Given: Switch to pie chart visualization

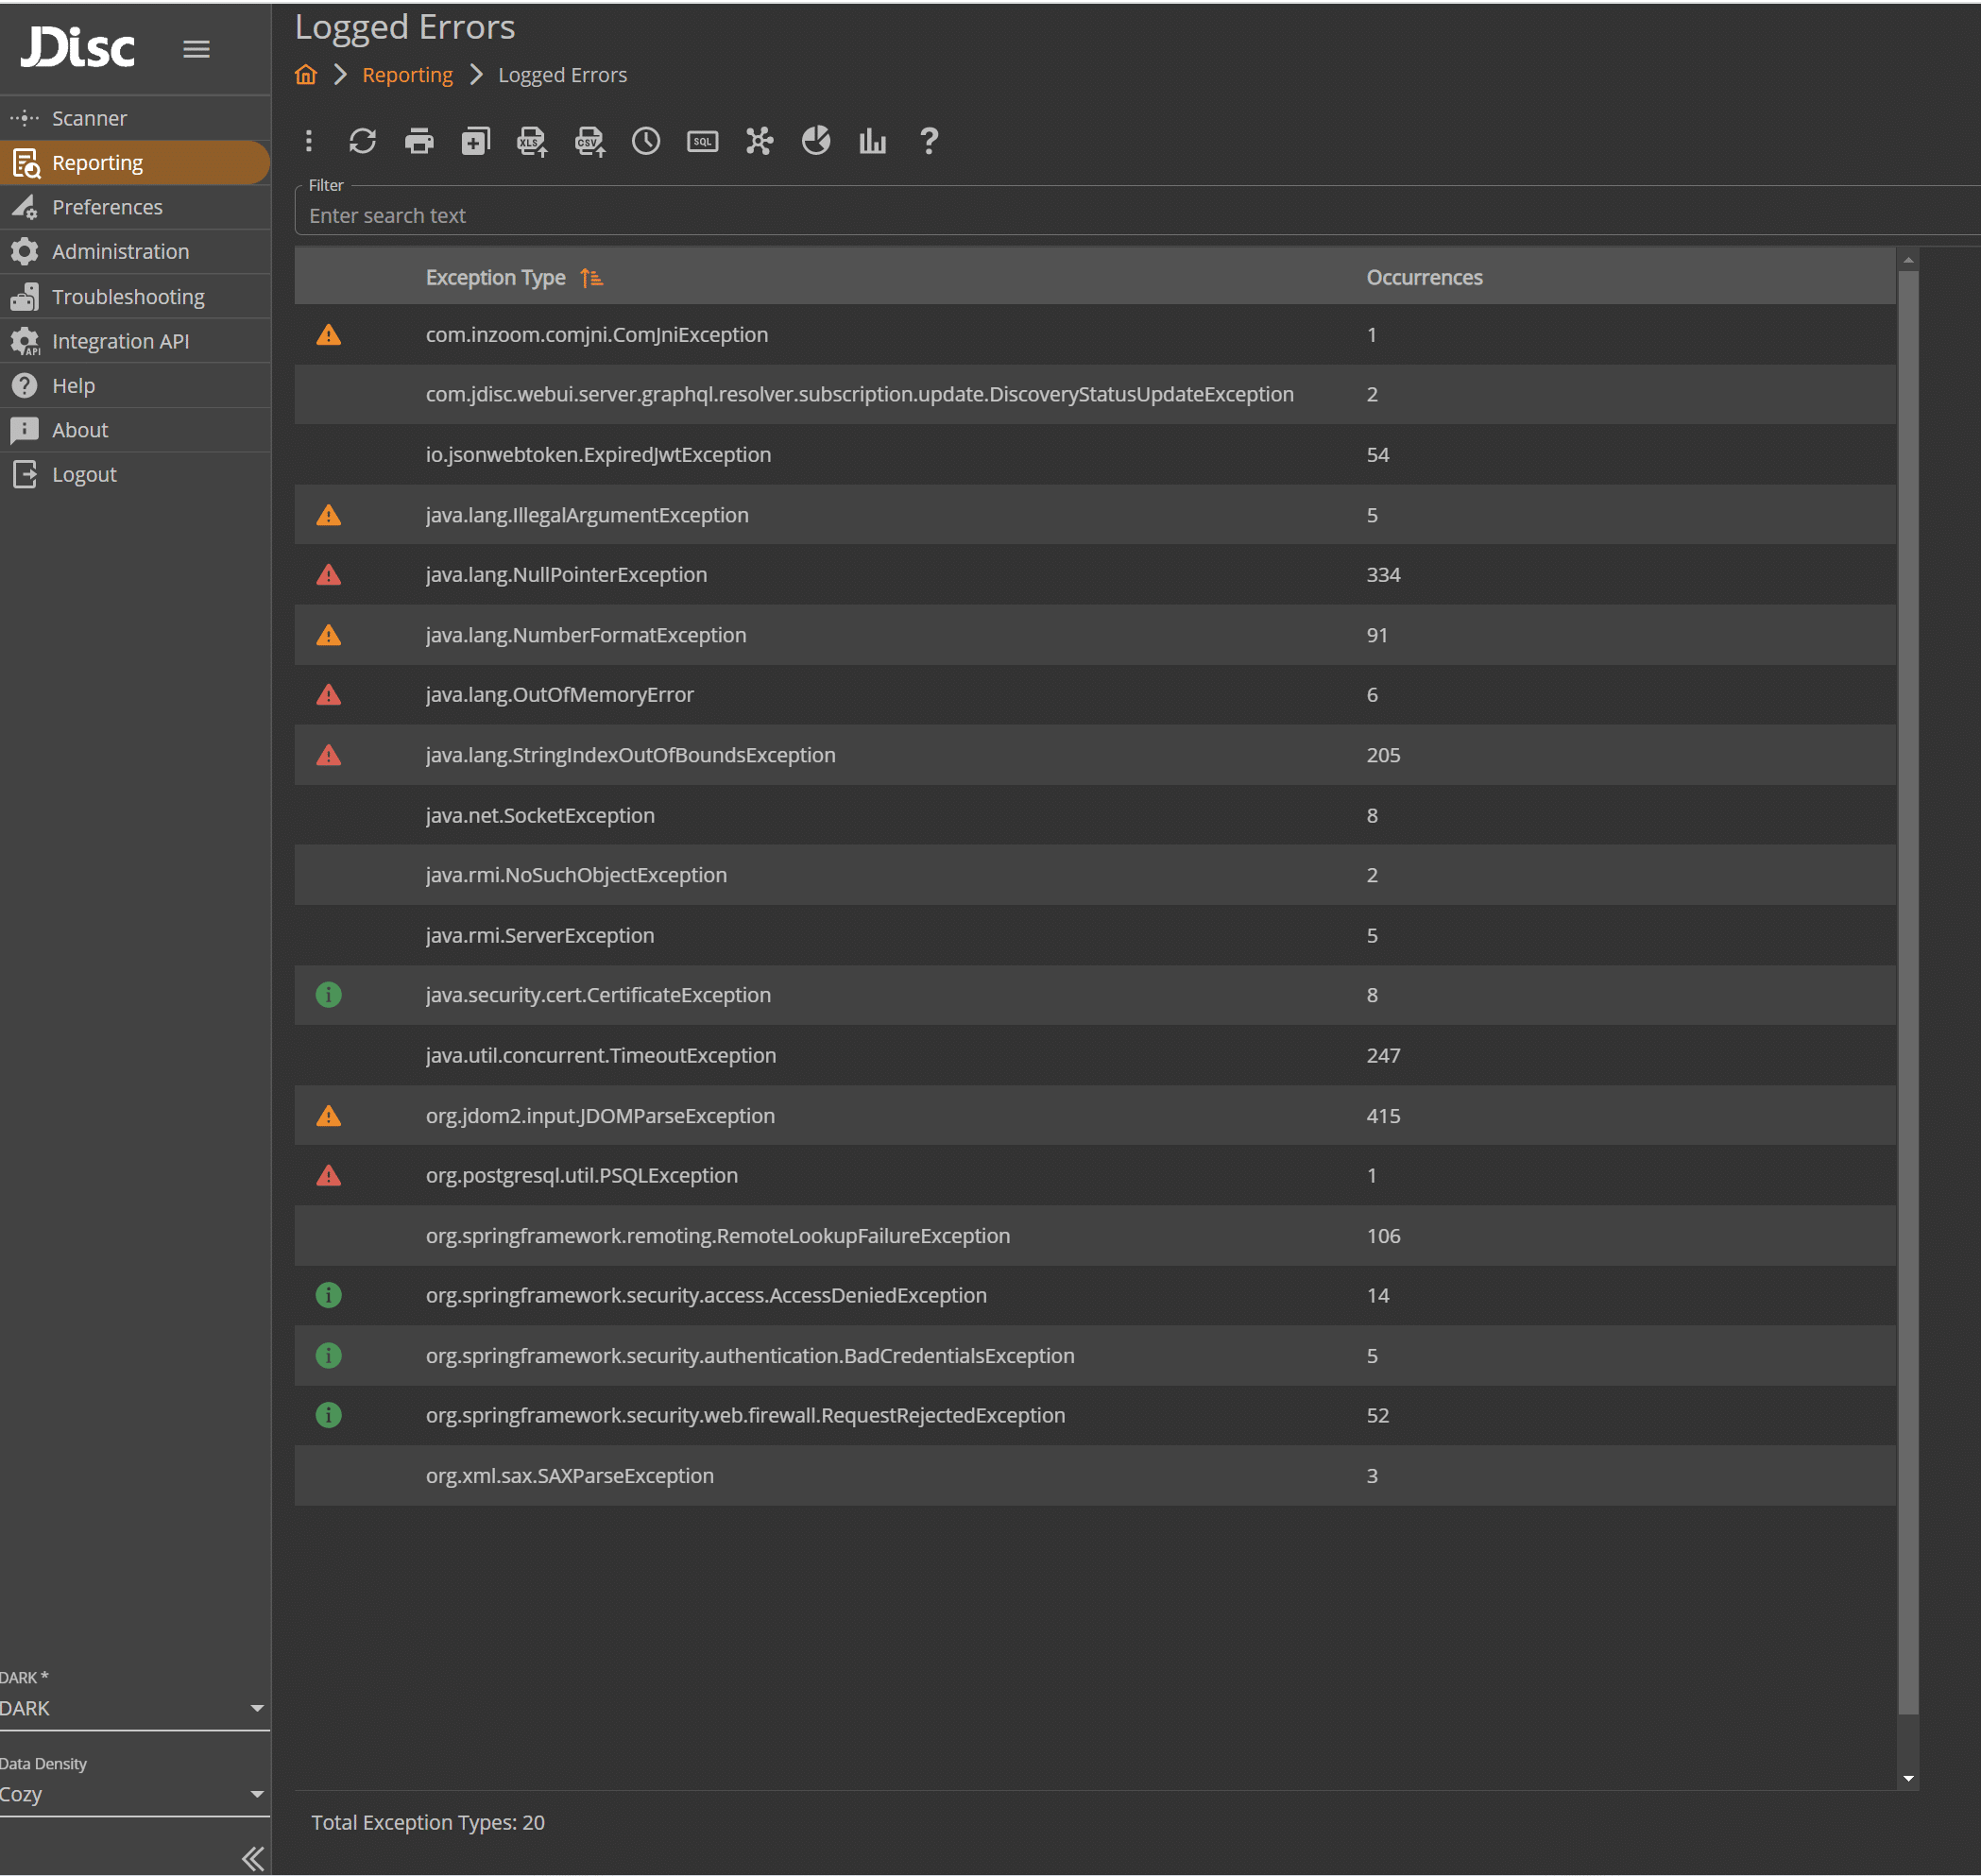Looking at the screenshot, I should click(816, 141).
